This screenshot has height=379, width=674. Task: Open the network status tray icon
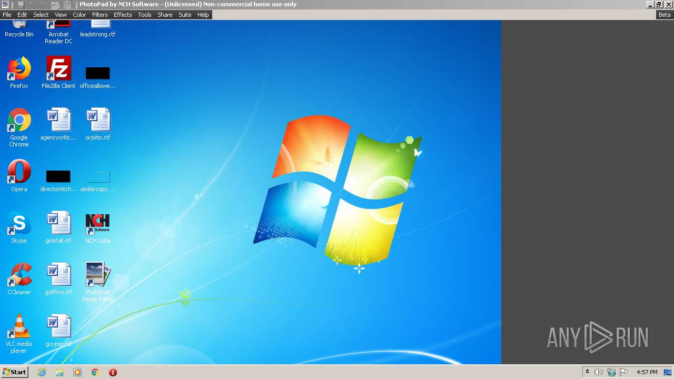tap(611, 372)
